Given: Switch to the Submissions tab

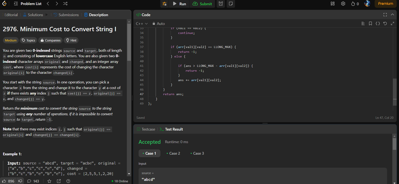Looking at the screenshot, I should 66,15.
